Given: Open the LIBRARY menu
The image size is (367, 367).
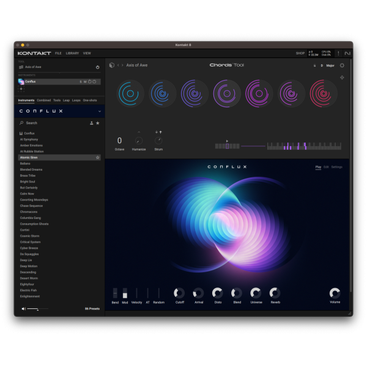Looking at the screenshot, I should click(x=72, y=53).
